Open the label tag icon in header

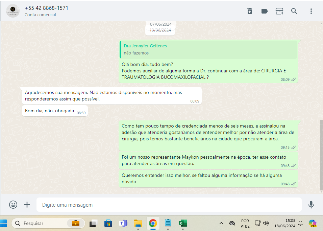click(x=265, y=11)
